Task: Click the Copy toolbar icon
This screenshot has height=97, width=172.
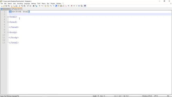Action: [x=22, y=6]
